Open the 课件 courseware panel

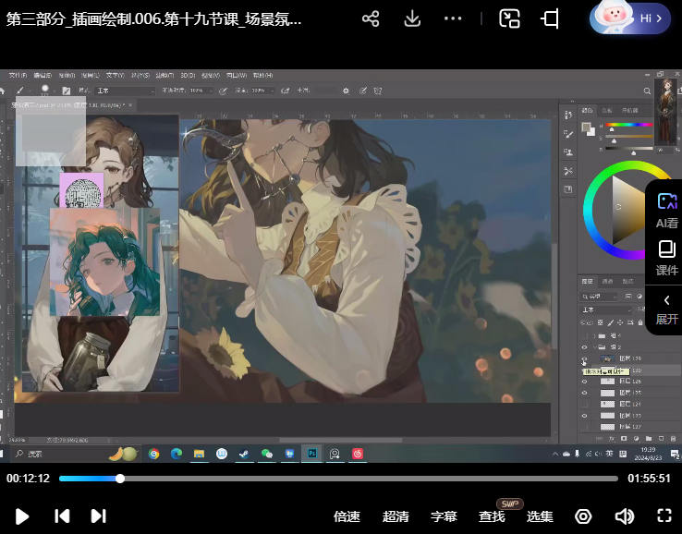point(666,258)
